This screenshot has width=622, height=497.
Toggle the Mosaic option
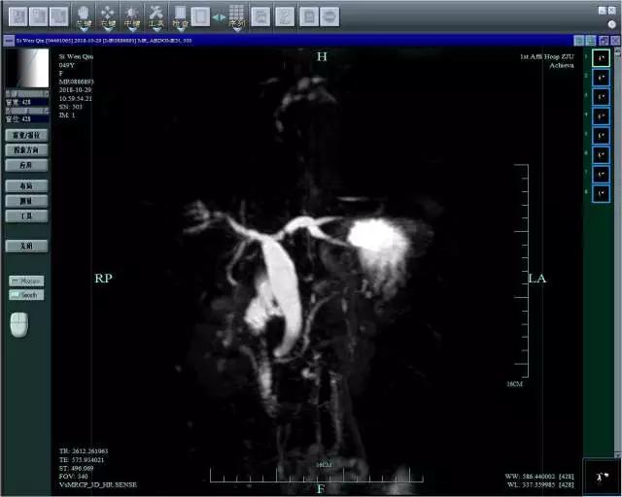[x=26, y=281]
